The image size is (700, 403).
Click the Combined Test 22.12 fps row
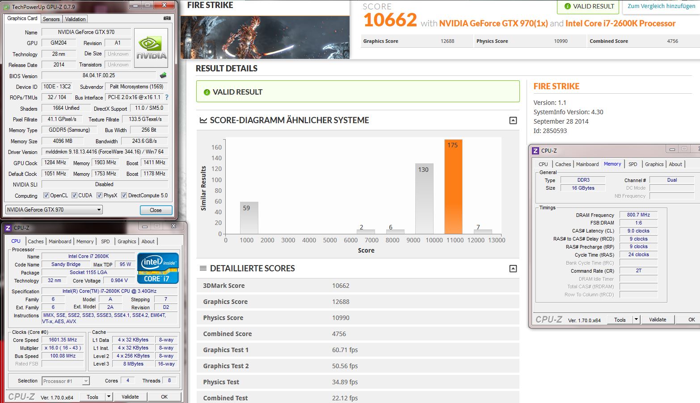point(358,398)
